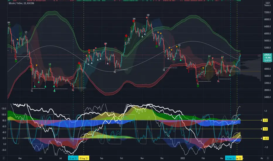Click the Feb label on time axis

pos(203,158)
